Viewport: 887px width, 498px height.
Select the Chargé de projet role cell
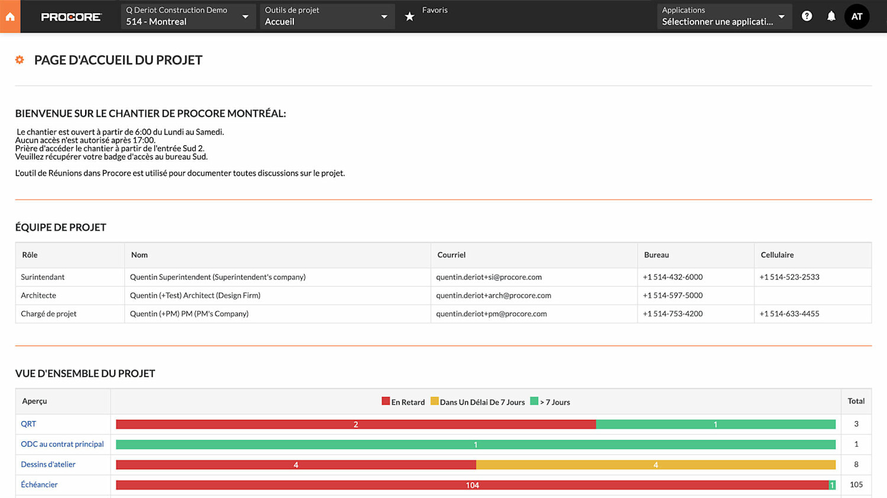pyautogui.click(x=70, y=314)
